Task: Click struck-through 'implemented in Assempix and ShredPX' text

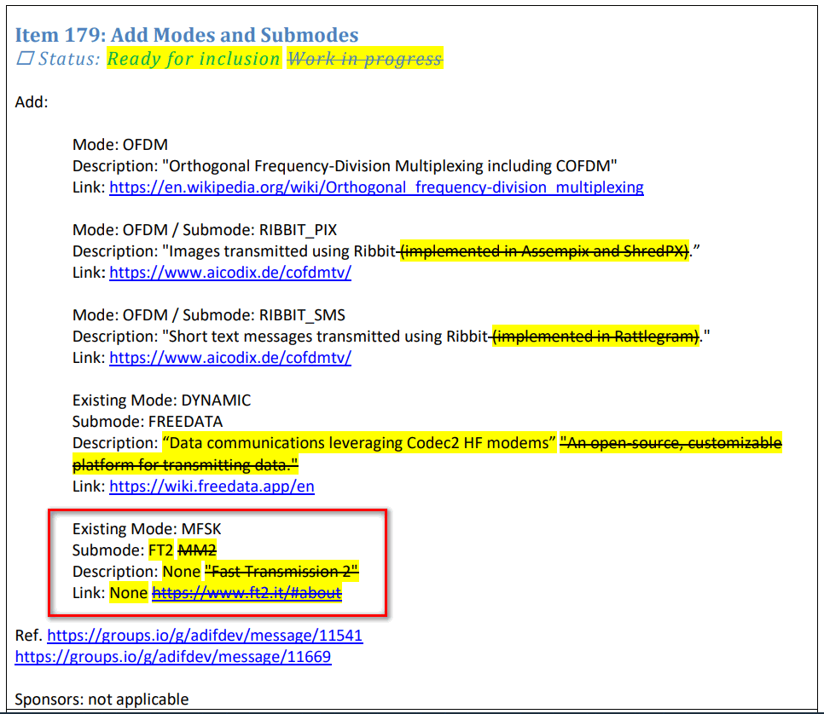Action: click(x=546, y=251)
